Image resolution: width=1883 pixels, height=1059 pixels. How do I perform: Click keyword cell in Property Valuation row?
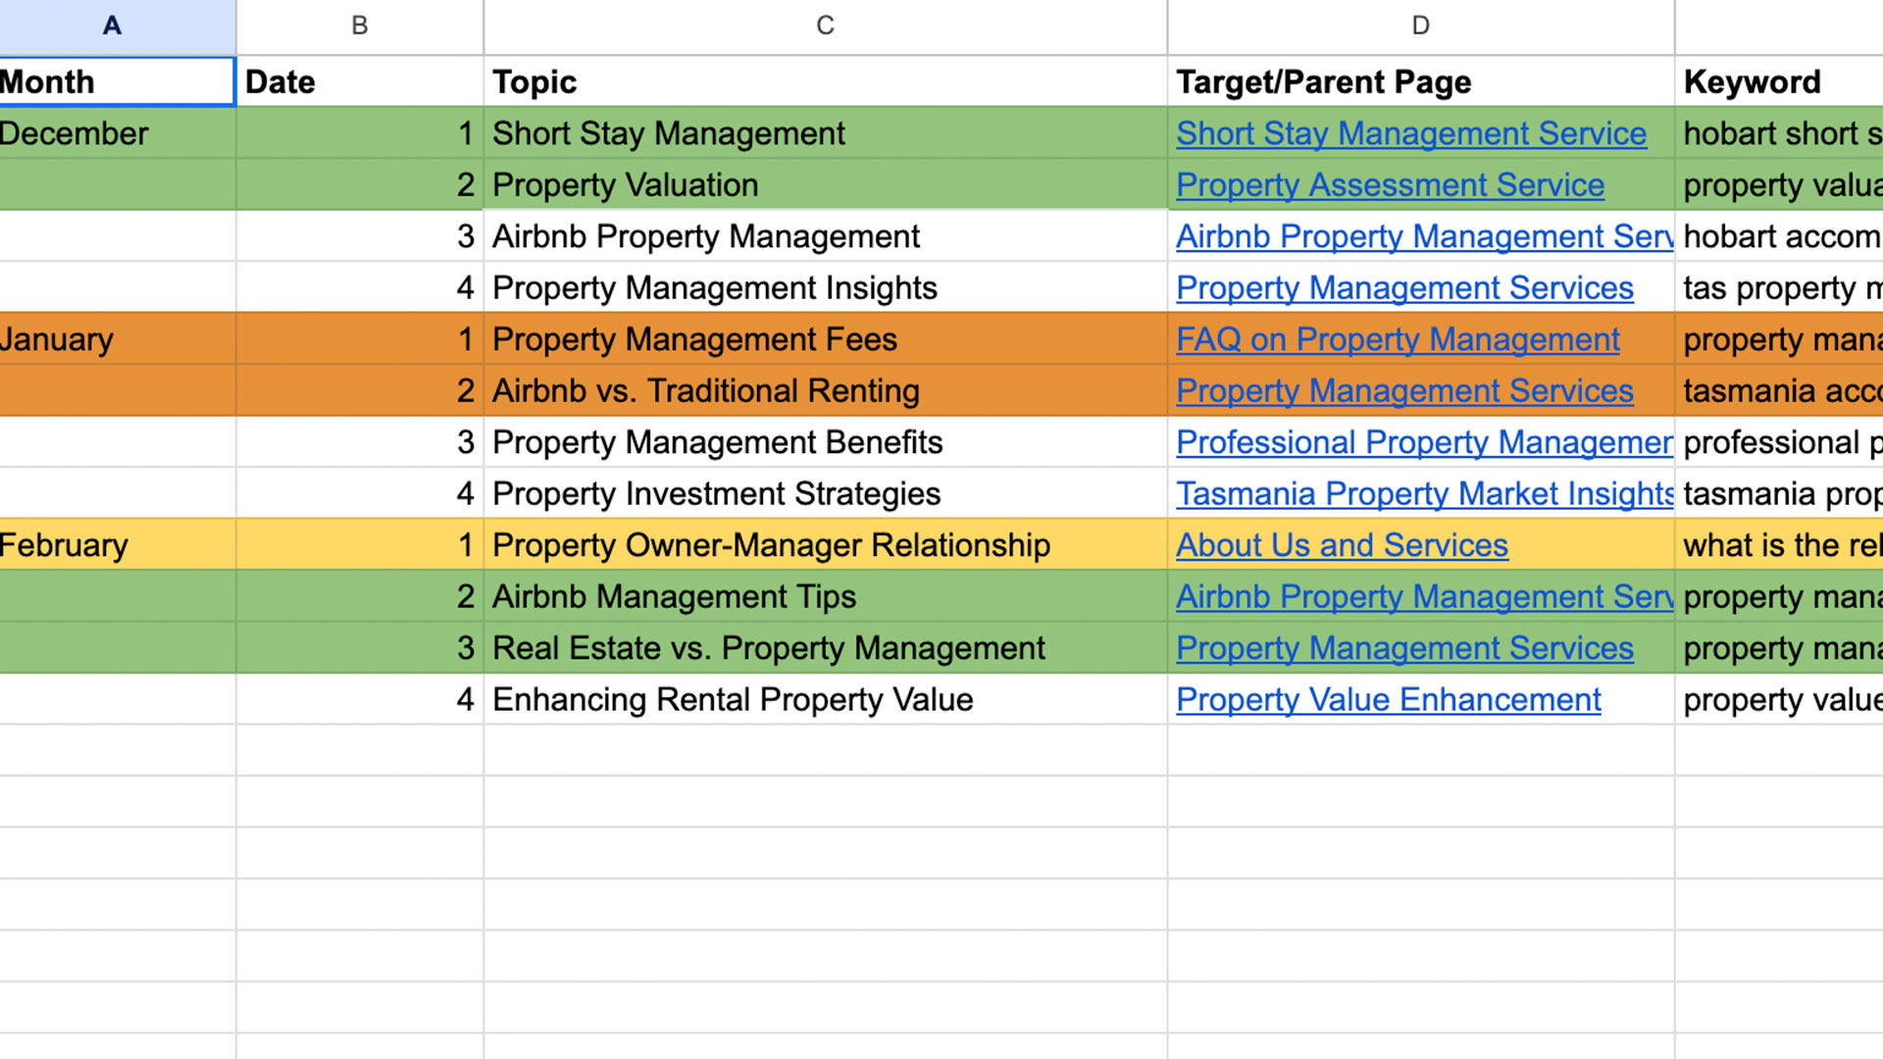(x=1779, y=185)
